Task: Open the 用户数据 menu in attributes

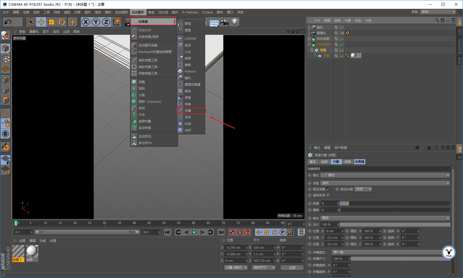Action: (x=341, y=148)
